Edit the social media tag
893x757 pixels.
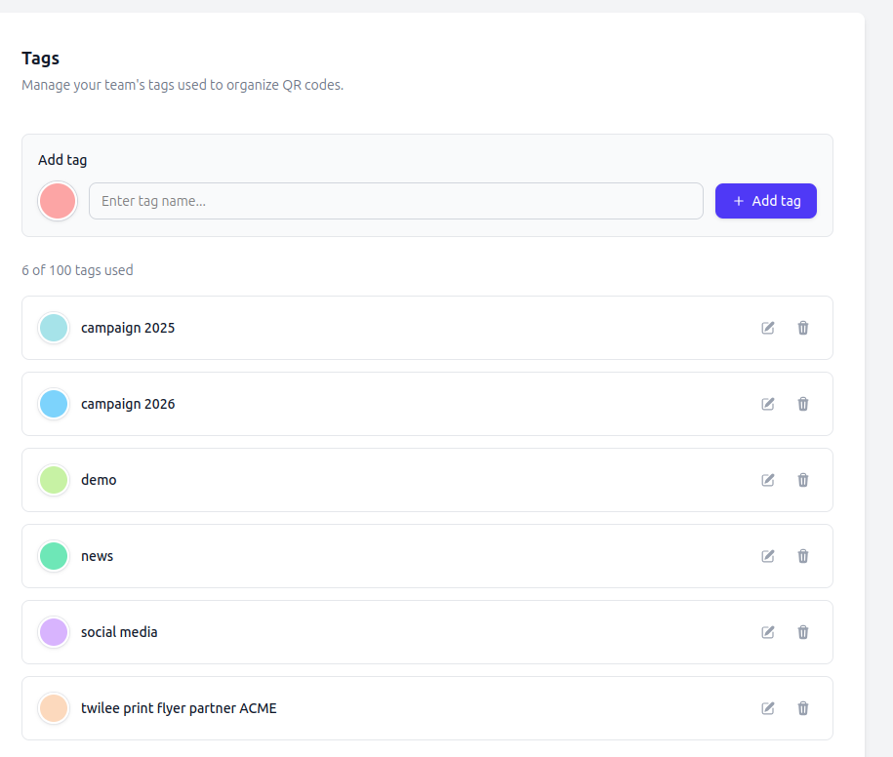tap(767, 632)
